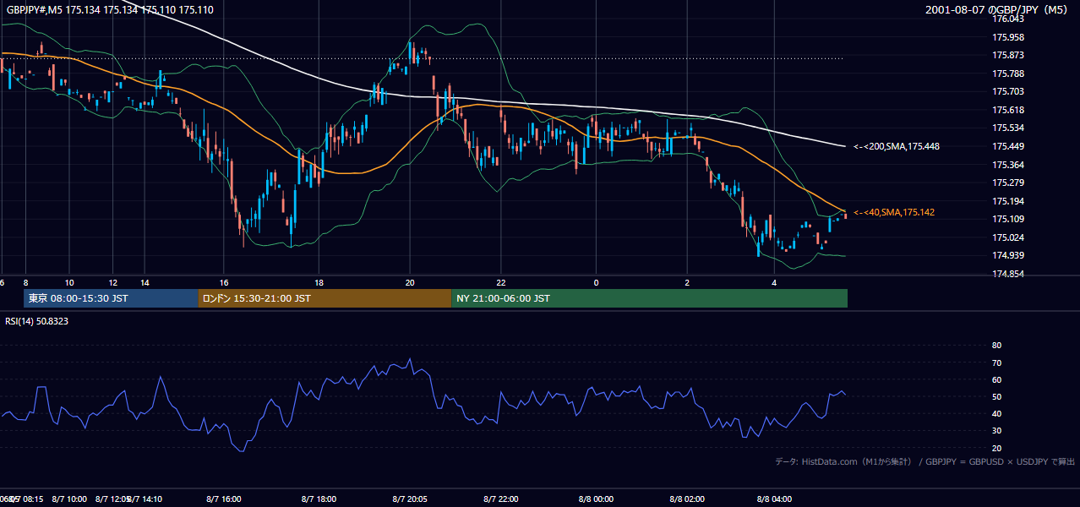Click price axis value 175.279
Screen dimensions: 1080x507
(x=1008, y=183)
